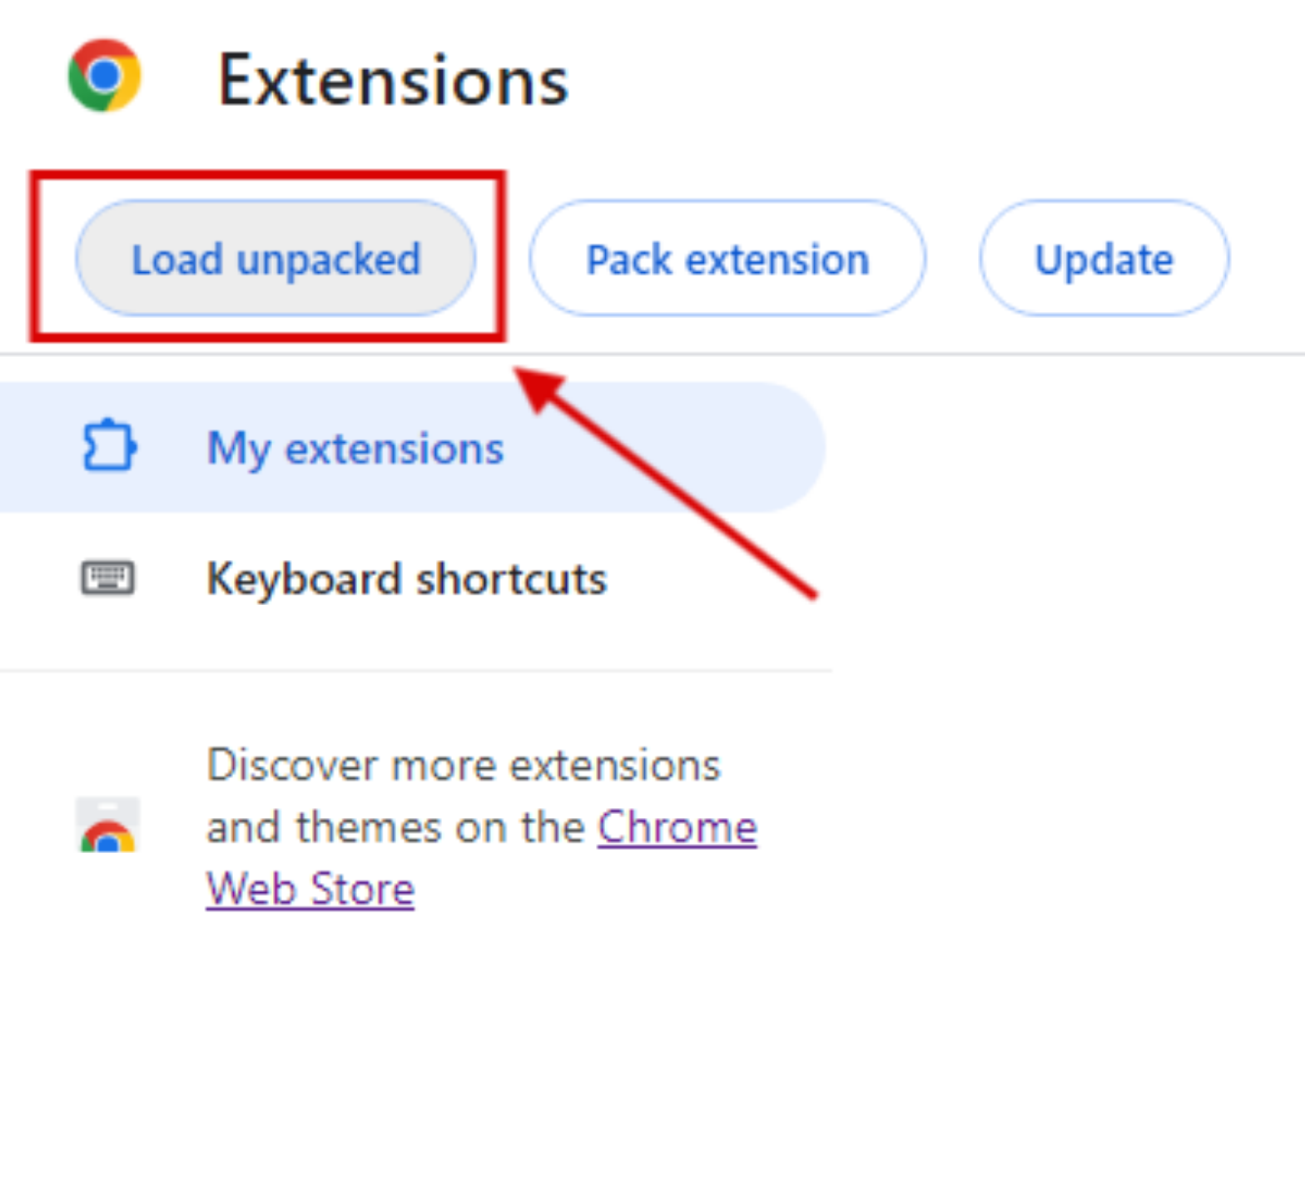Select the highlighted My extensions row background
Image resolution: width=1305 pixels, height=1201 pixels.
(x=666, y=449)
